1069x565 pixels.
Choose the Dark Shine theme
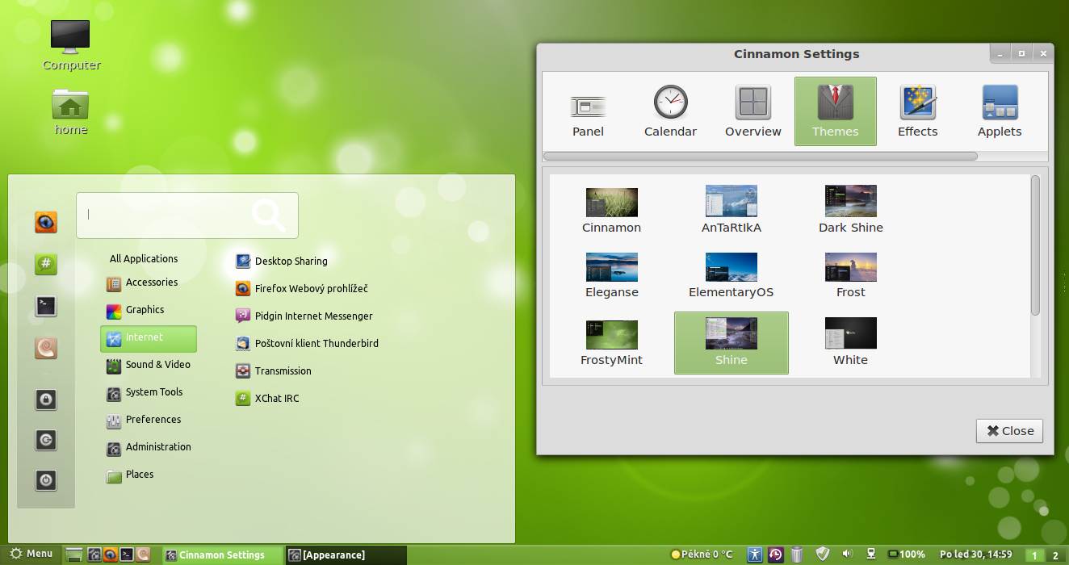pos(850,211)
